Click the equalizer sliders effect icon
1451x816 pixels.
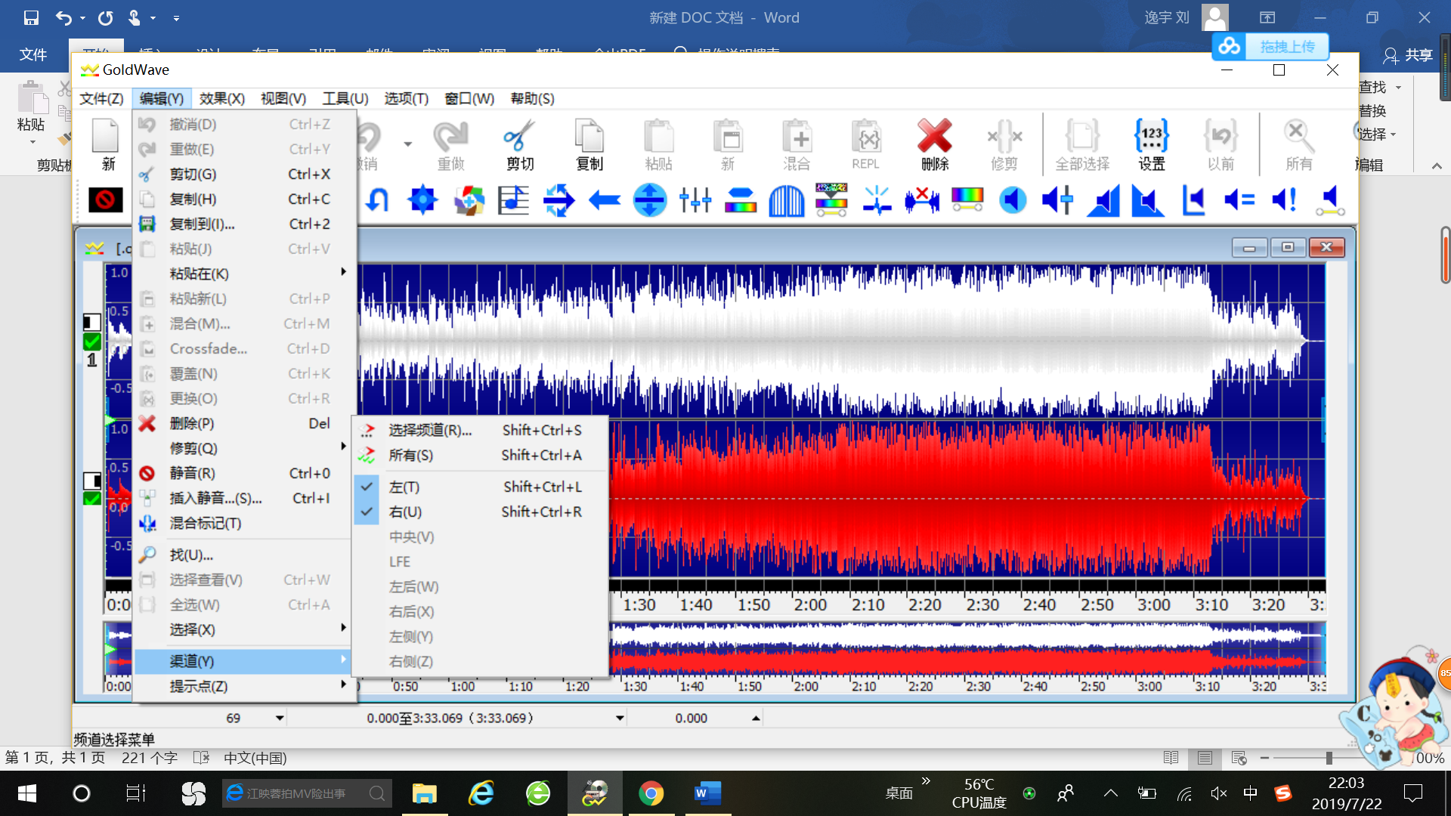(695, 200)
